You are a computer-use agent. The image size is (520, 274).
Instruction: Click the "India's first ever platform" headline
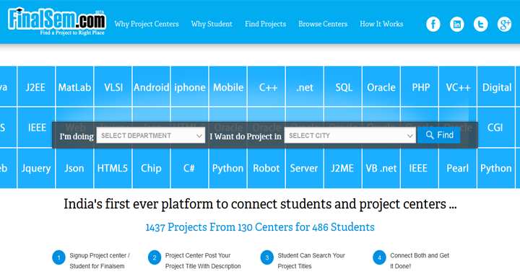pos(260,204)
